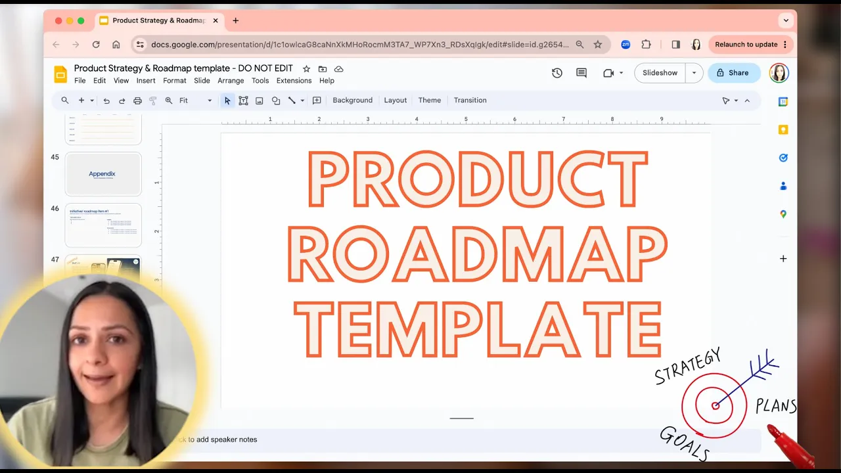The image size is (841, 473).
Task: Undo the last action
Action: (x=106, y=101)
